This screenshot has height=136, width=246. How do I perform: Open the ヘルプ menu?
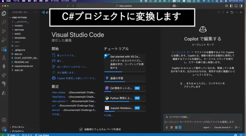click(x=74, y=1)
